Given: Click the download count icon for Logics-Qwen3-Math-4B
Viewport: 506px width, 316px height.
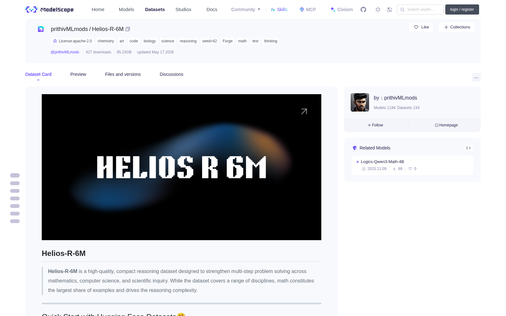Looking at the screenshot, I should point(394,169).
